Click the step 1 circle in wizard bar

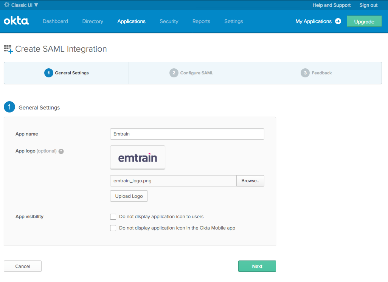[x=48, y=73]
